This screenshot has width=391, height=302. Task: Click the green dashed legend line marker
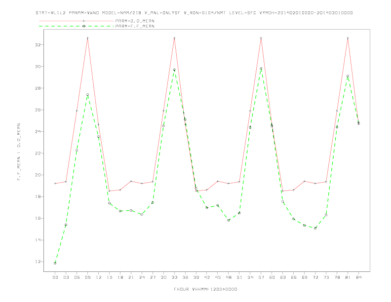84,26
